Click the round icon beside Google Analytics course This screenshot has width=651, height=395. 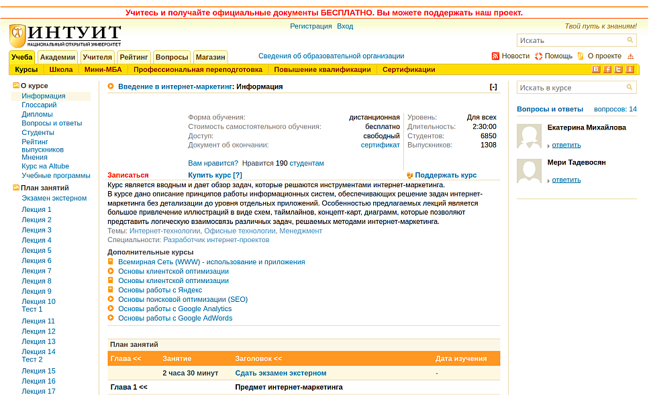point(111,308)
